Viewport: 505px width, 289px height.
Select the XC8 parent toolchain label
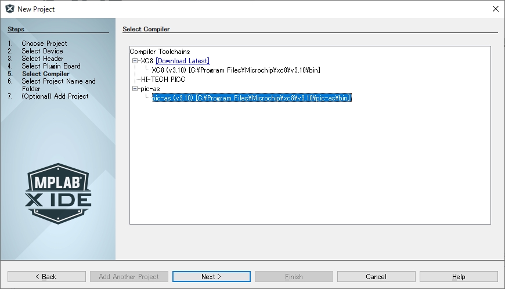(146, 61)
